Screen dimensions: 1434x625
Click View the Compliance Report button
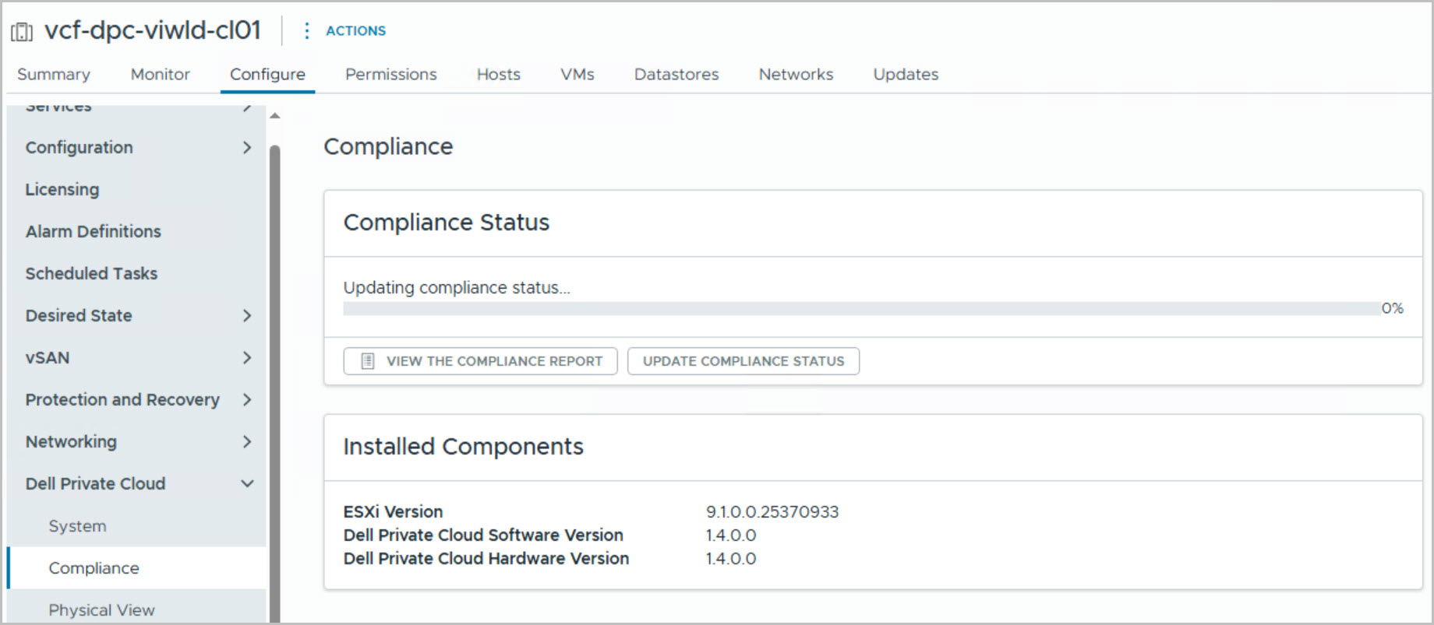(x=480, y=361)
